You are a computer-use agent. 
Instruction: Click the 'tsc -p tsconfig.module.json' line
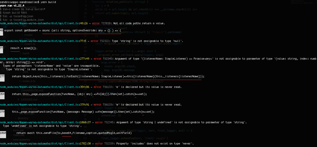click(22, 20)
